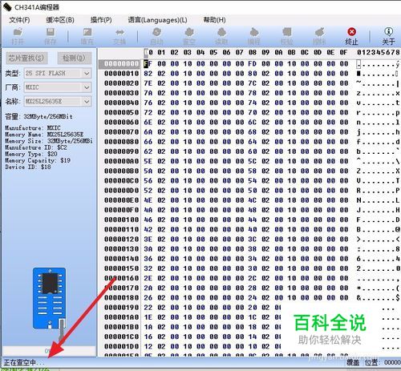Open the 语言(Languages)(L) menu

point(157,20)
